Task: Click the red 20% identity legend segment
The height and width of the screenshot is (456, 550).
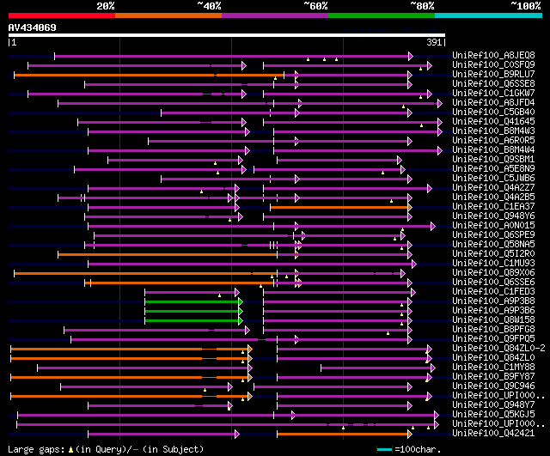Action: [x=62, y=15]
